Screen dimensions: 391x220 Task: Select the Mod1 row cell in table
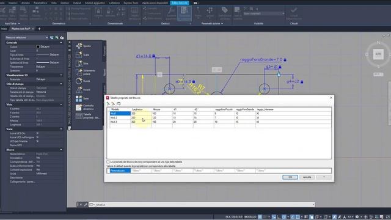120,114
